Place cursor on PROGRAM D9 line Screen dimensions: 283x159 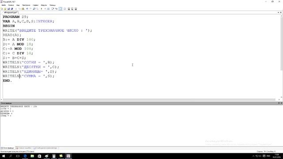click(x=15, y=17)
